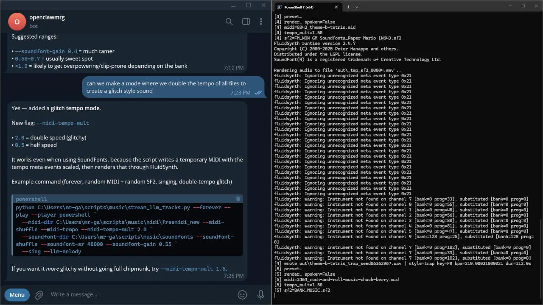Click the --midi-tempo-mult 1.5 suggestion
543x305 pixels.
tap(193, 269)
